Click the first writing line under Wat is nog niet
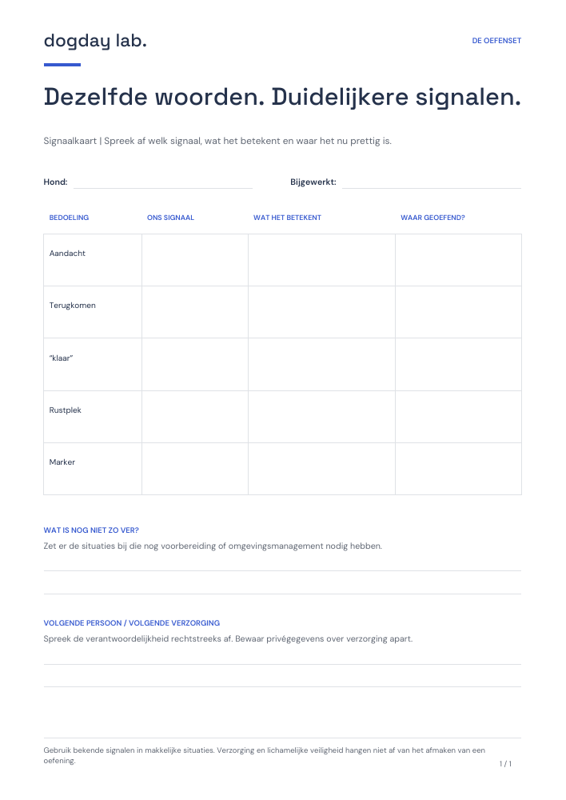The width and height of the screenshot is (566, 800). 282,570
